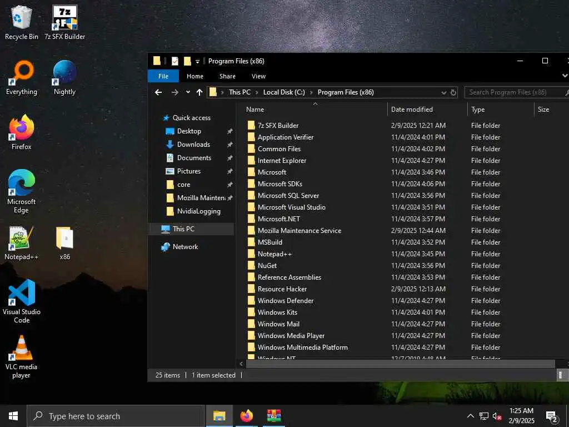Click pin icon next to Documents

[x=229, y=158]
